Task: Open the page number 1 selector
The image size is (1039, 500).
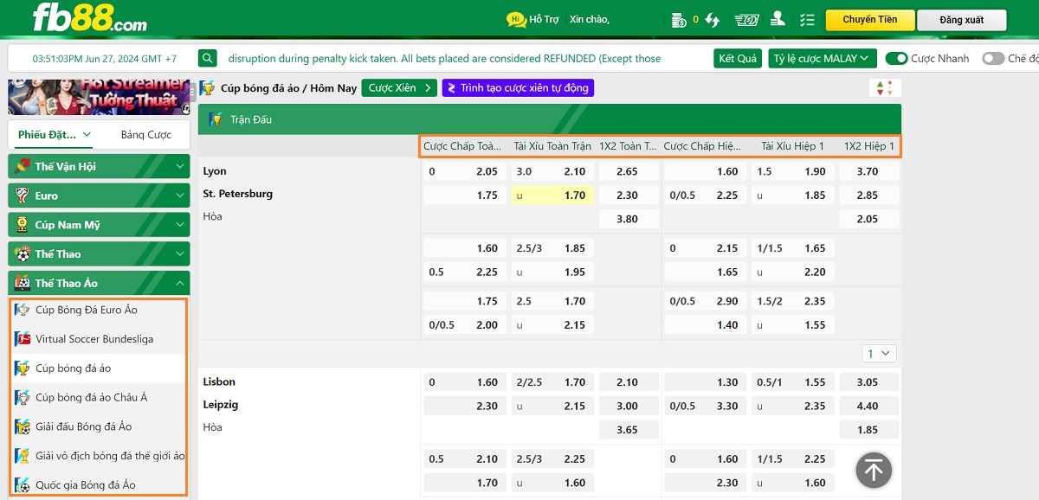Action: 879,353
